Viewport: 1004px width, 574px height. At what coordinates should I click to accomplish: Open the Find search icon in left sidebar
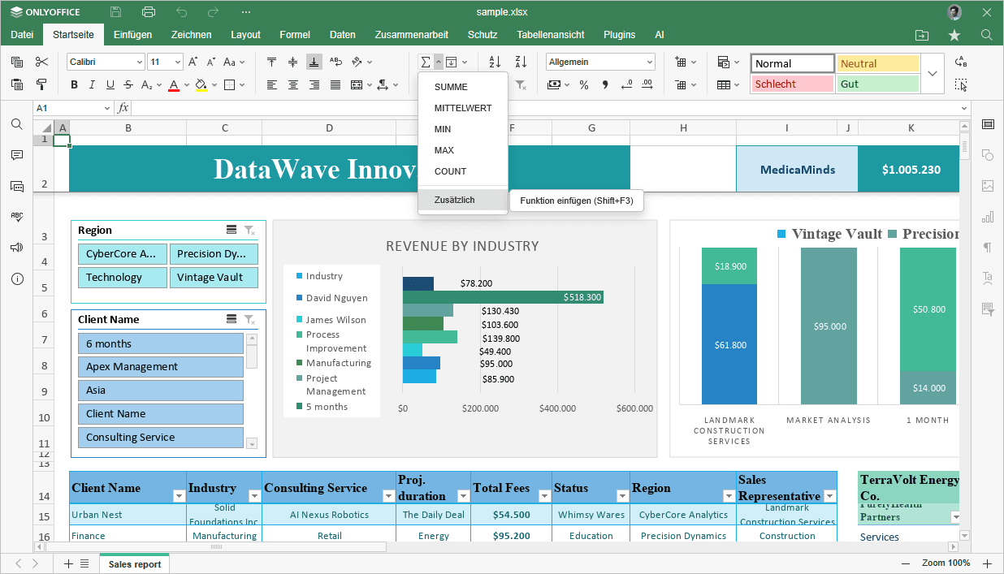[16, 124]
